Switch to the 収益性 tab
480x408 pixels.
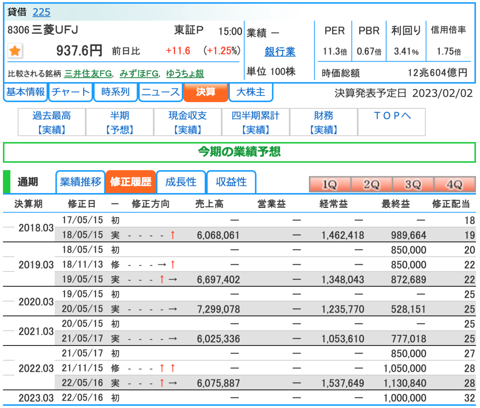tap(231, 182)
